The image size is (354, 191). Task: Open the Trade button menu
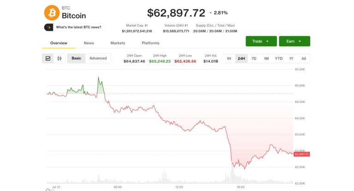tap(261, 41)
